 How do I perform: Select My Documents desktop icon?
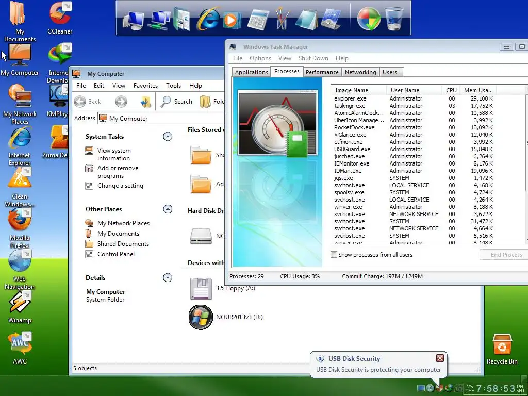[x=20, y=22]
